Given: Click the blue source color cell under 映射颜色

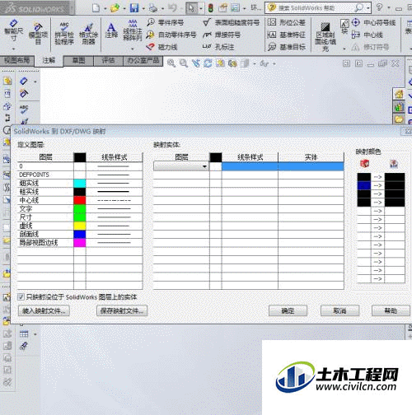Looking at the screenshot, I should click(x=364, y=185).
